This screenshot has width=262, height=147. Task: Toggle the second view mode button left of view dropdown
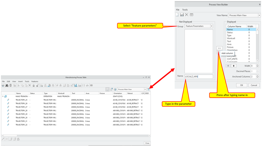[111, 90]
